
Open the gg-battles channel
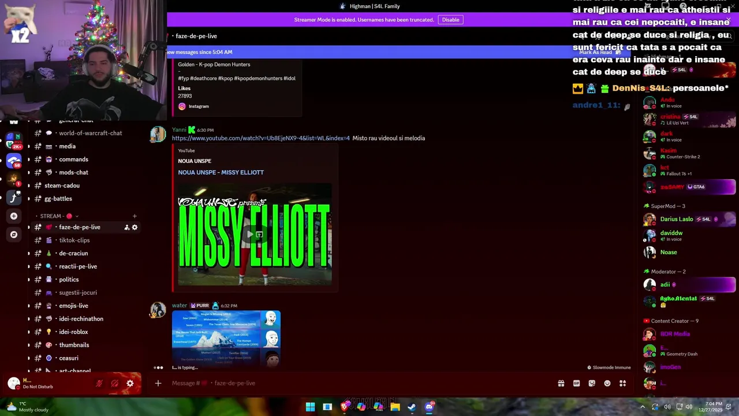point(58,199)
